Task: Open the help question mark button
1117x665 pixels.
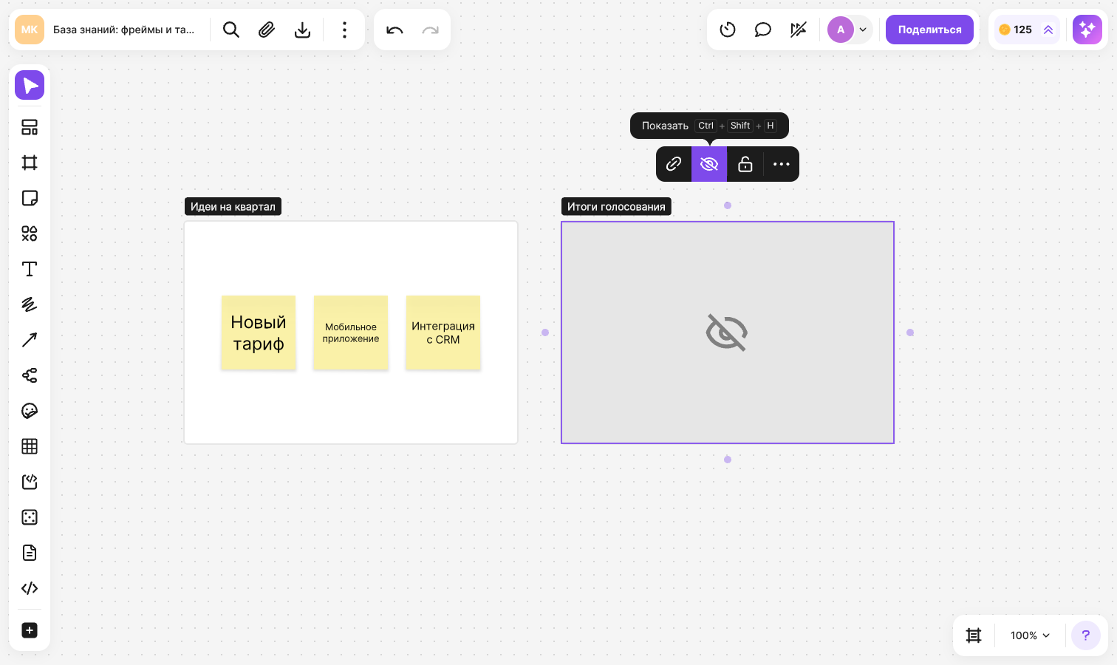Action: pyautogui.click(x=1086, y=635)
